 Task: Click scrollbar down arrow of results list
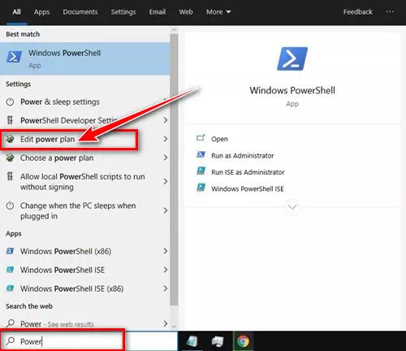(174, 327)
